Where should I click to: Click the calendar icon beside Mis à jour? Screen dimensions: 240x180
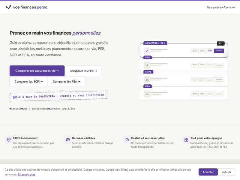click(x=14, y=97)
